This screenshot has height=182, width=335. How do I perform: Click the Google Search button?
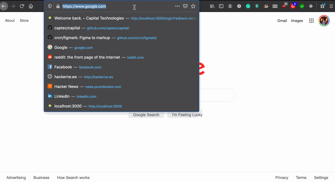point(146,115)
